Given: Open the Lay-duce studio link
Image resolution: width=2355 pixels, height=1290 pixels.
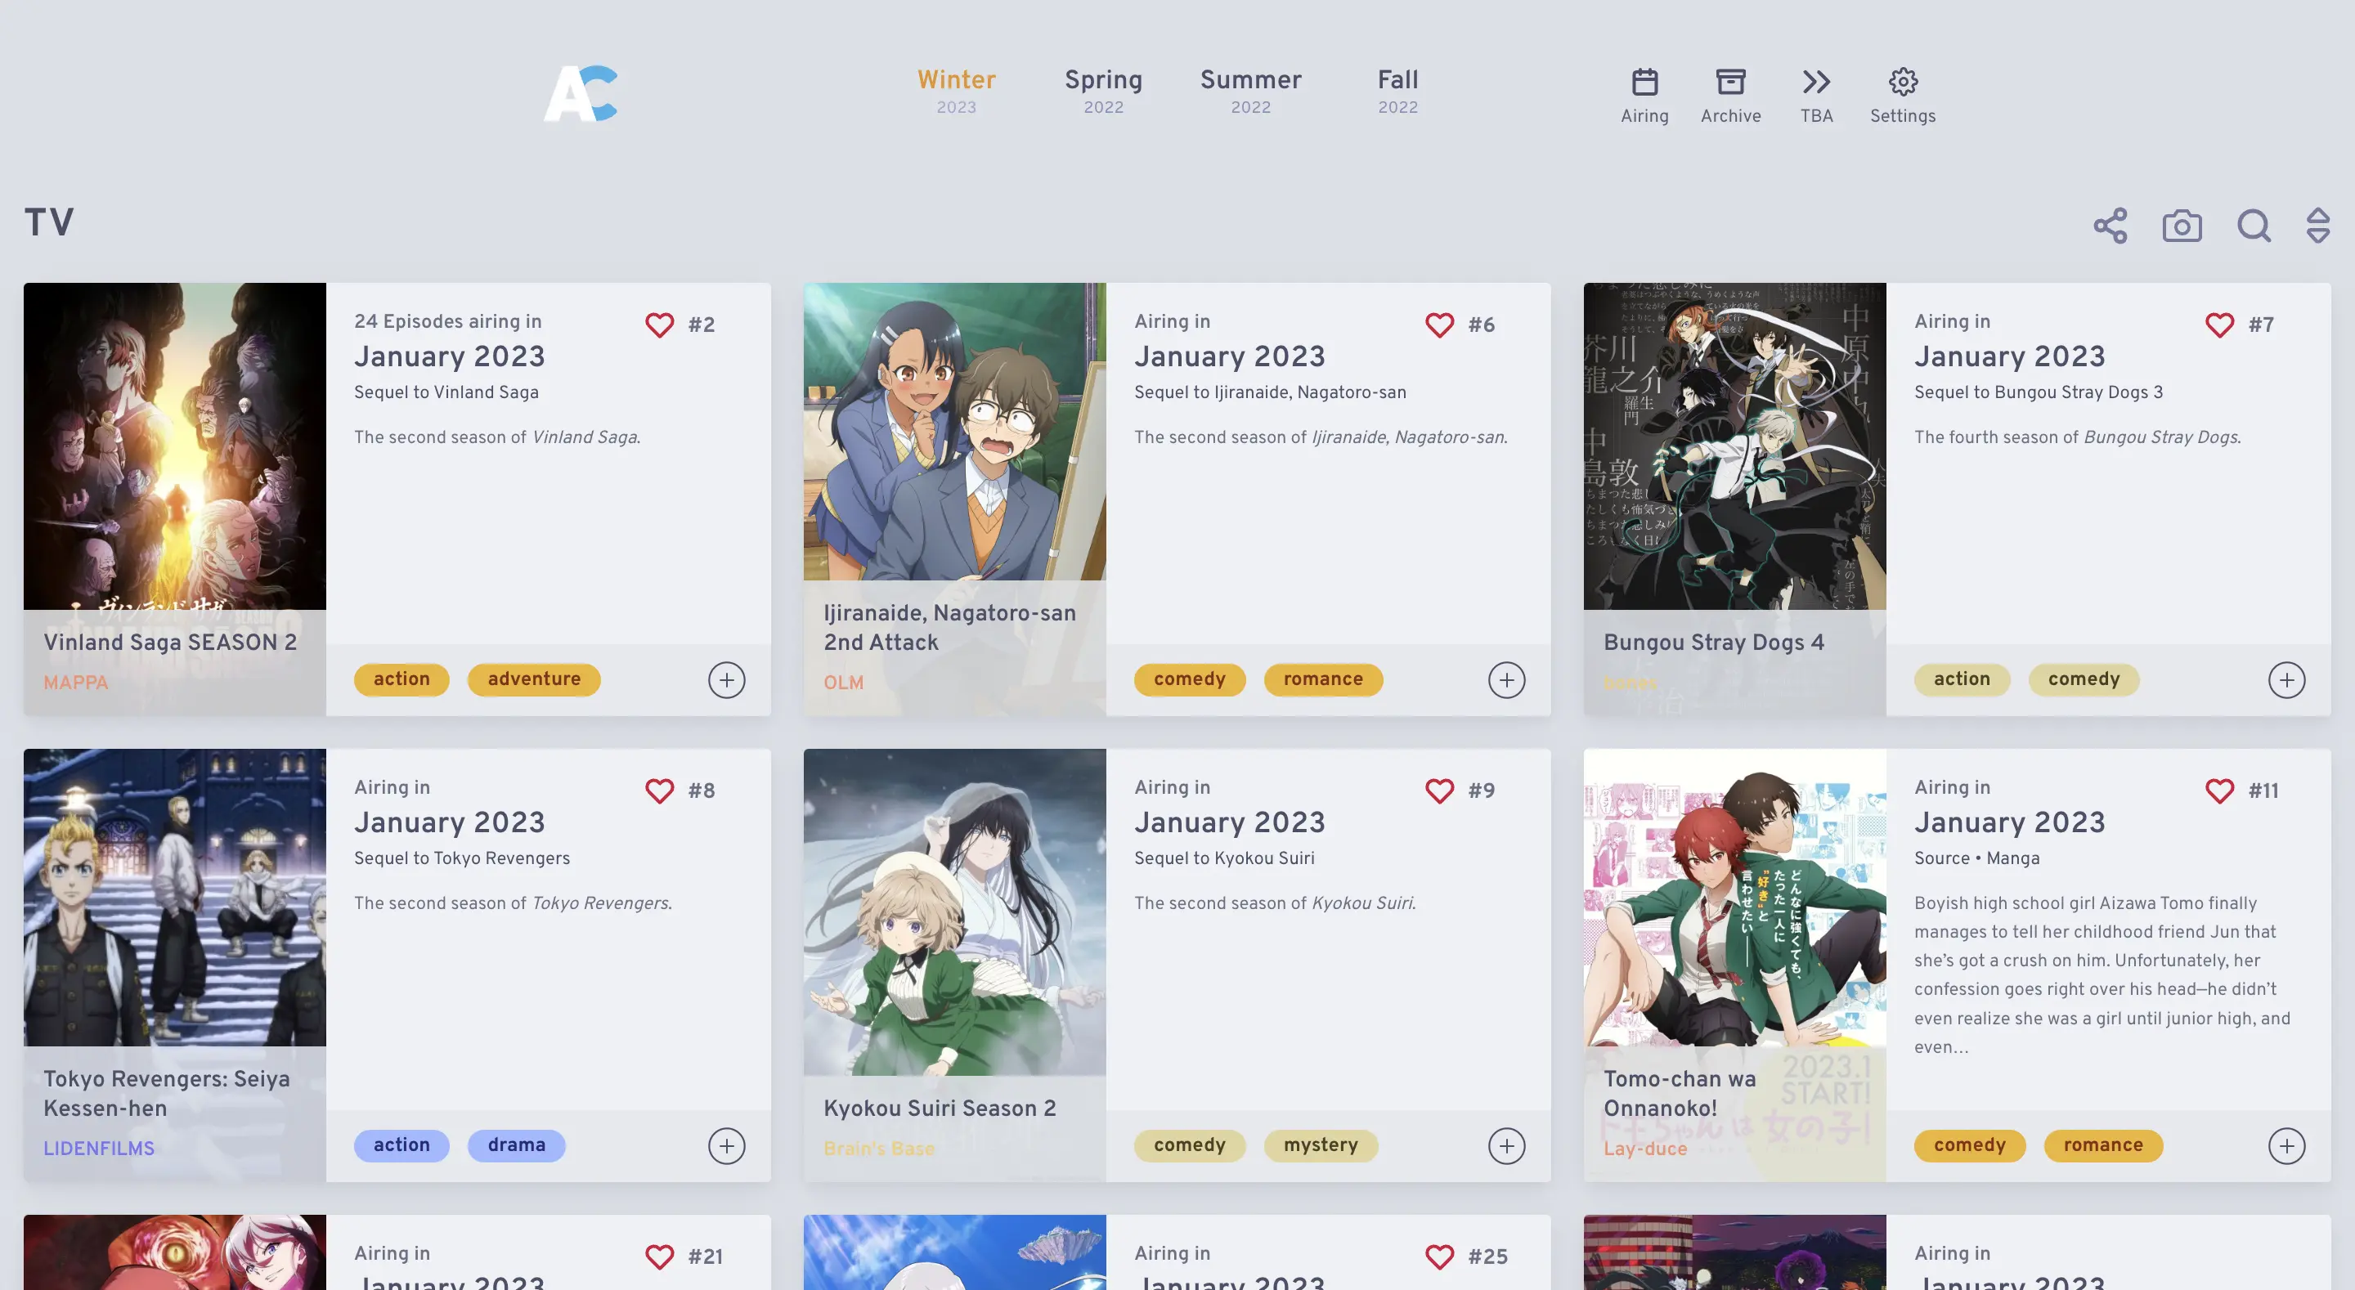Looking at the screenshot, I should tap(1644, 1149).
